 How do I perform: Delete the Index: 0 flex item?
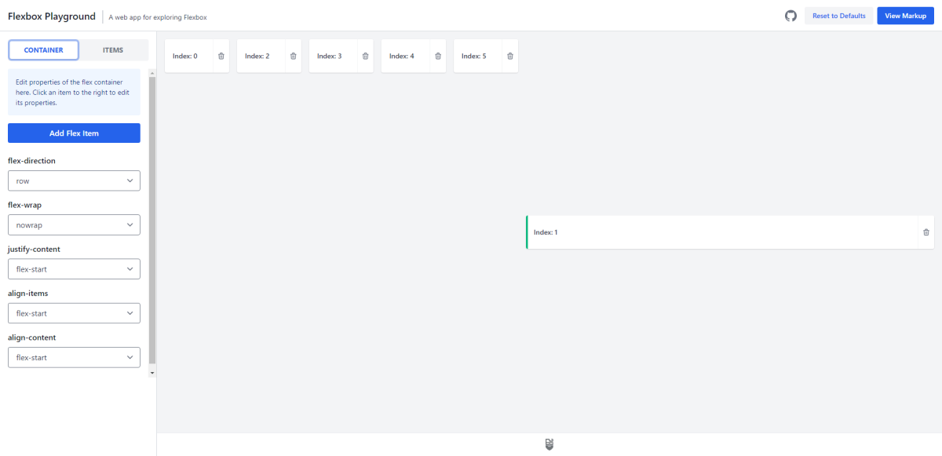coord(221,56)
